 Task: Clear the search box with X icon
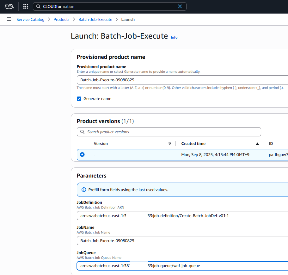[180, 6]
